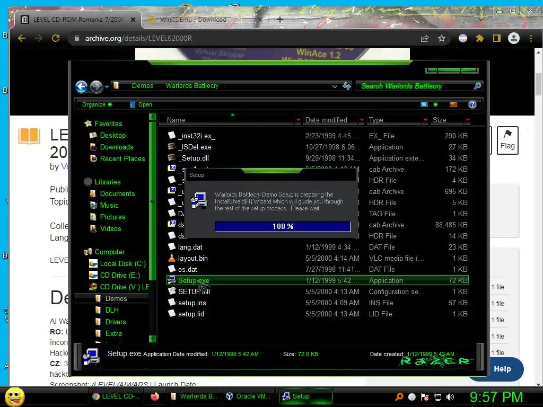This screenshot has height=407, width=543.
Task: Open Name column filter dropdown arrow
Action: tap(298, 120)
